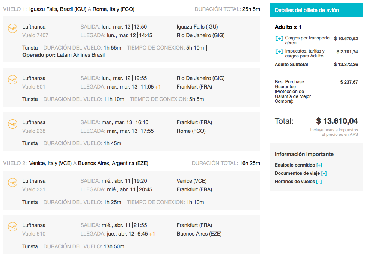Click Lufthansa logo beside Vuelo 238
This screenshot has height=257, width=366.
[13, 124]
